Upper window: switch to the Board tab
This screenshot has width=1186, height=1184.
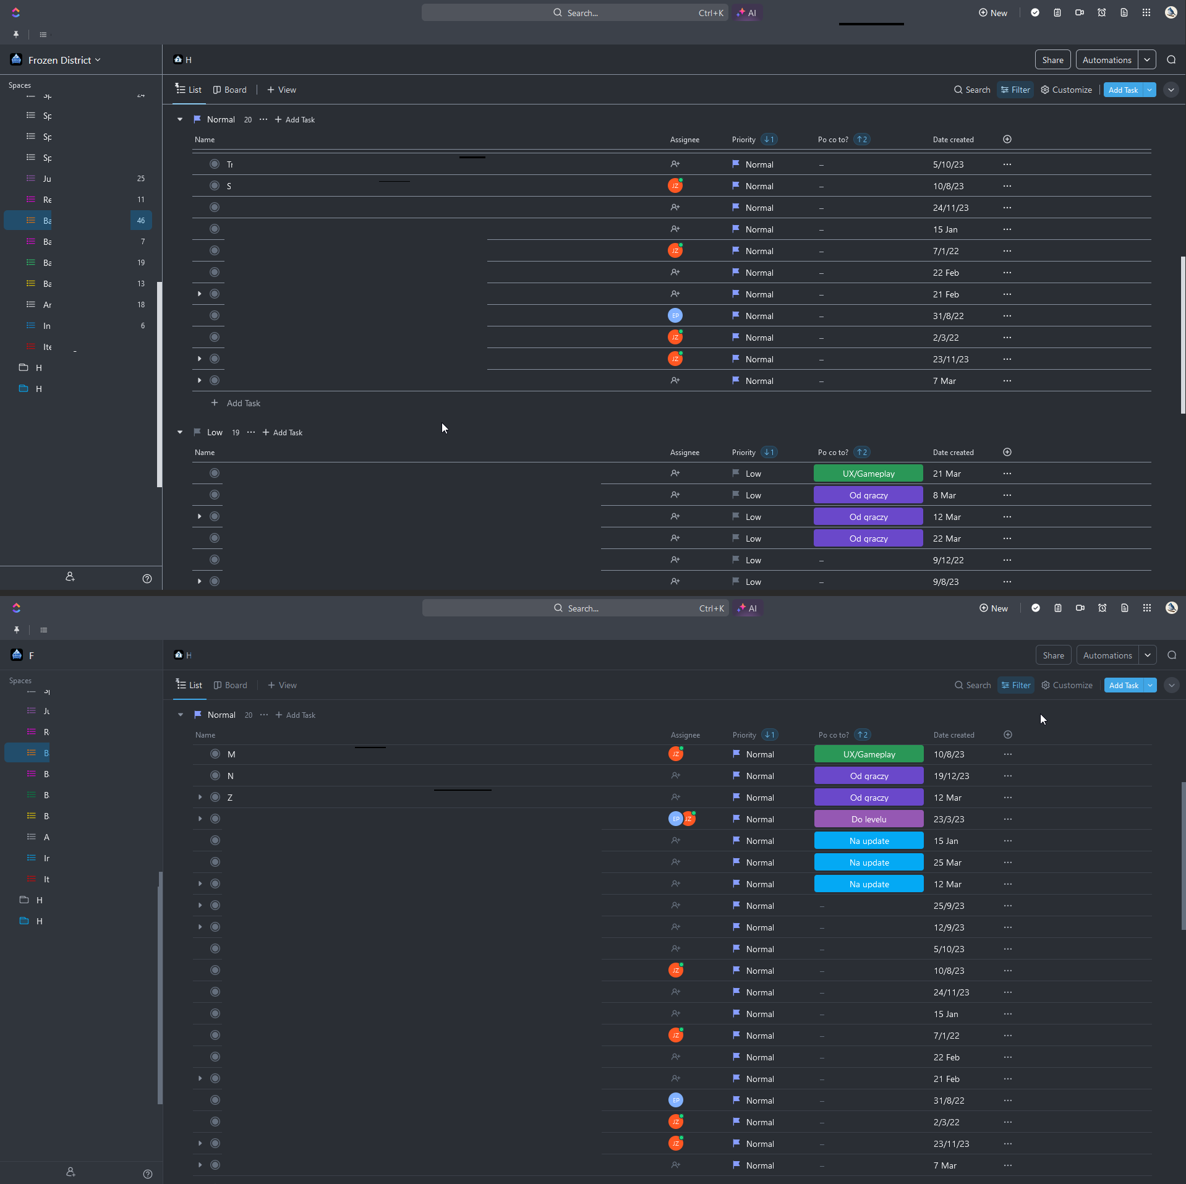point(230,90)
